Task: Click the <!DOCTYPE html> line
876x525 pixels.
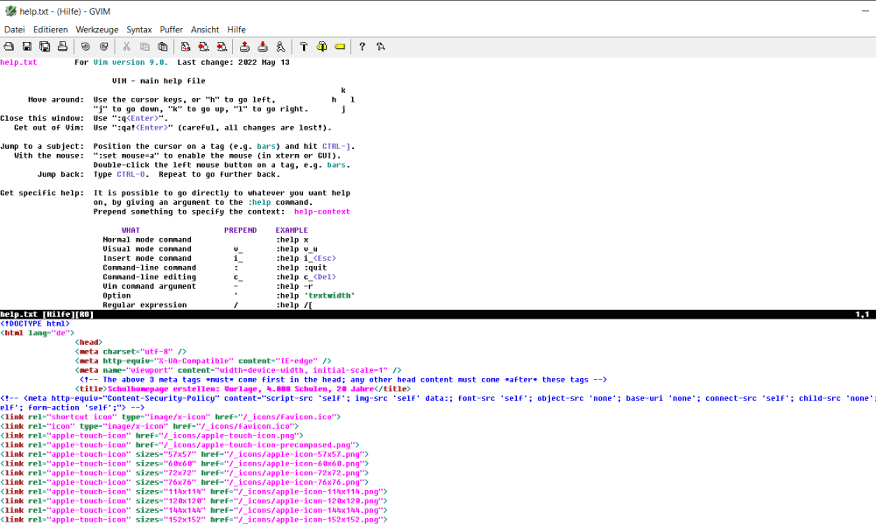Action: click(35, 324)
